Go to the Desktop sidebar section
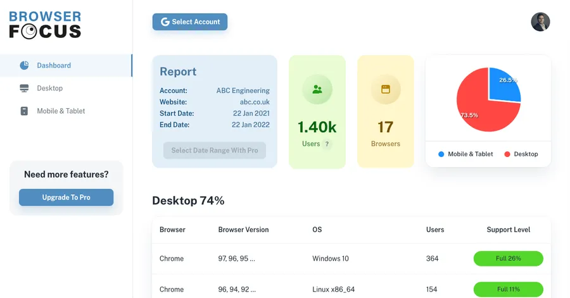 [66, 88]
